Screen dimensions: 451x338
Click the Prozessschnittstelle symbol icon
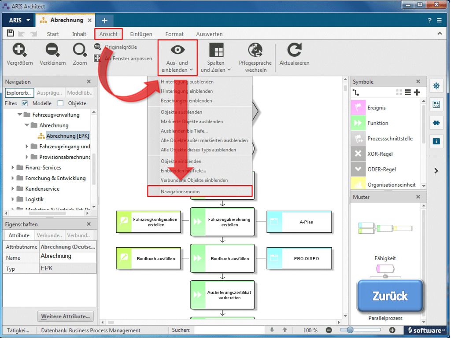(358, 139)
